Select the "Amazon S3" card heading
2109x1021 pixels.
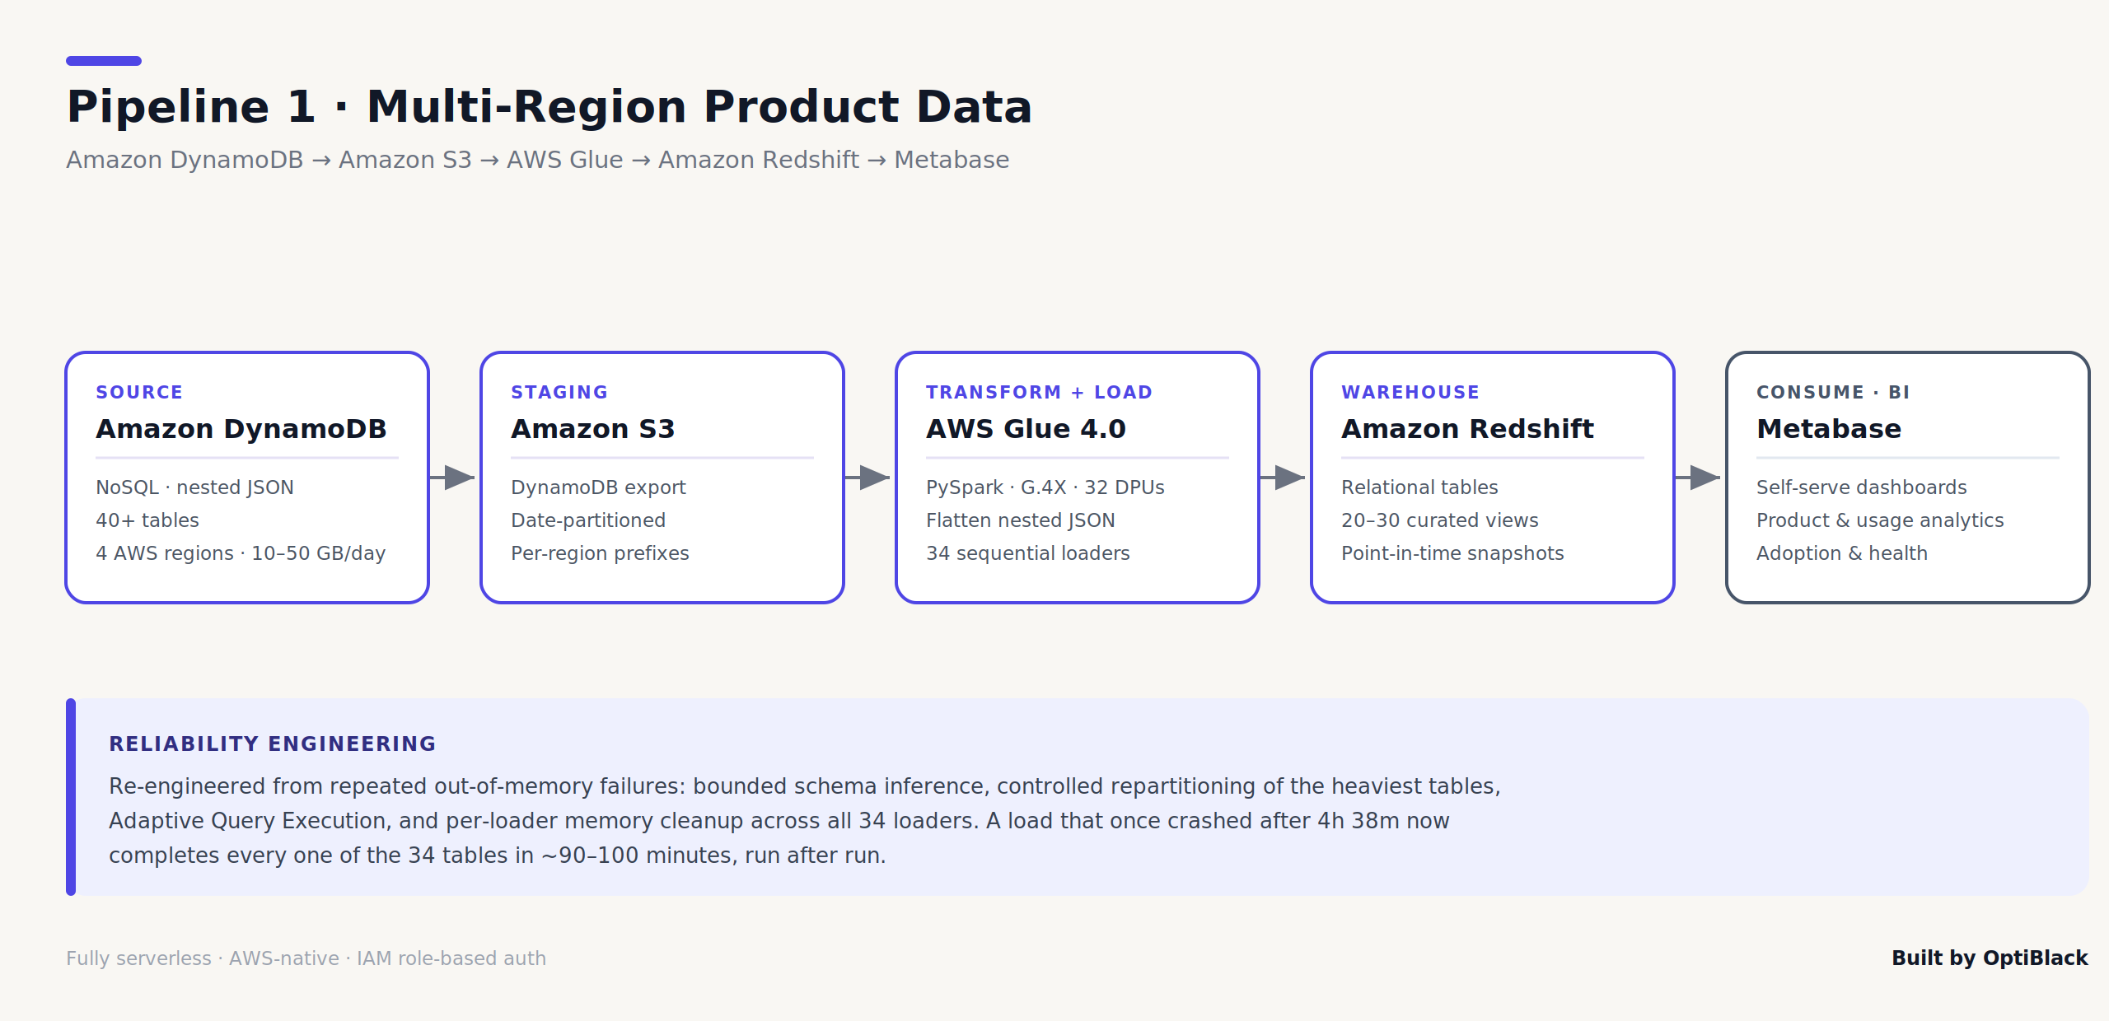click(593, 429)
